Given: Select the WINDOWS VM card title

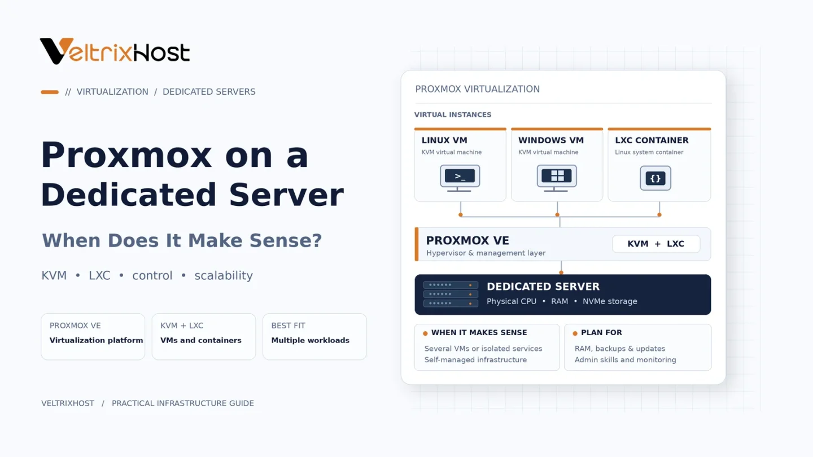Looking at the screenshot, I should pos(551,140).
